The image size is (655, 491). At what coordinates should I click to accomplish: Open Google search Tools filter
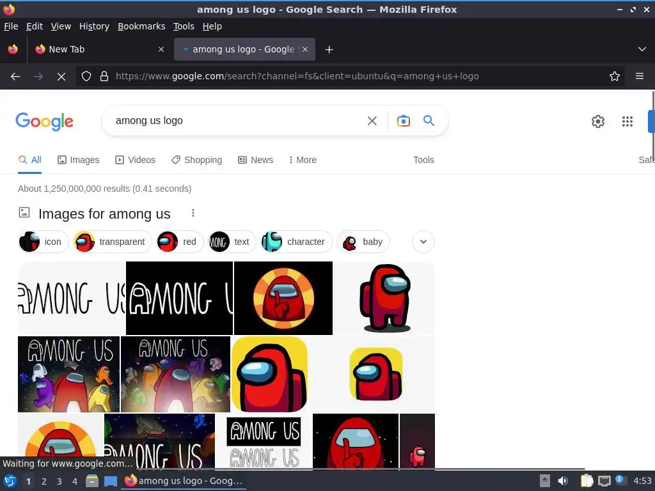423,160
